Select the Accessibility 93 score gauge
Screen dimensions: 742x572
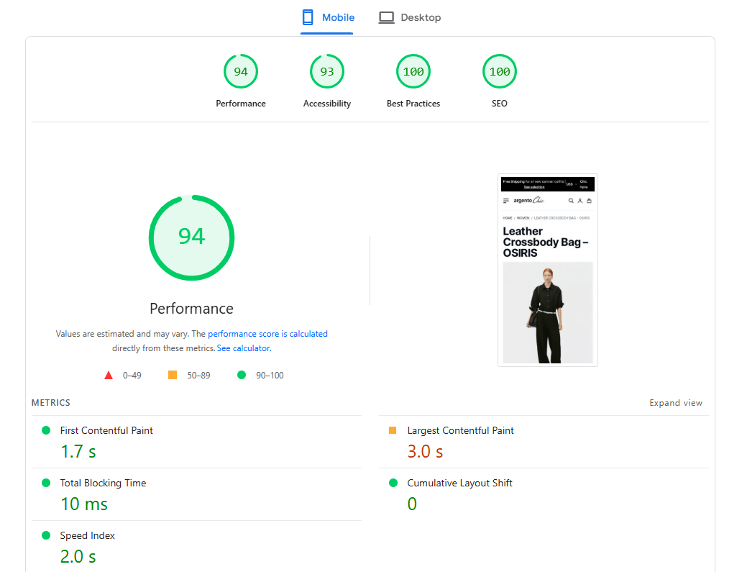point(326,72)
